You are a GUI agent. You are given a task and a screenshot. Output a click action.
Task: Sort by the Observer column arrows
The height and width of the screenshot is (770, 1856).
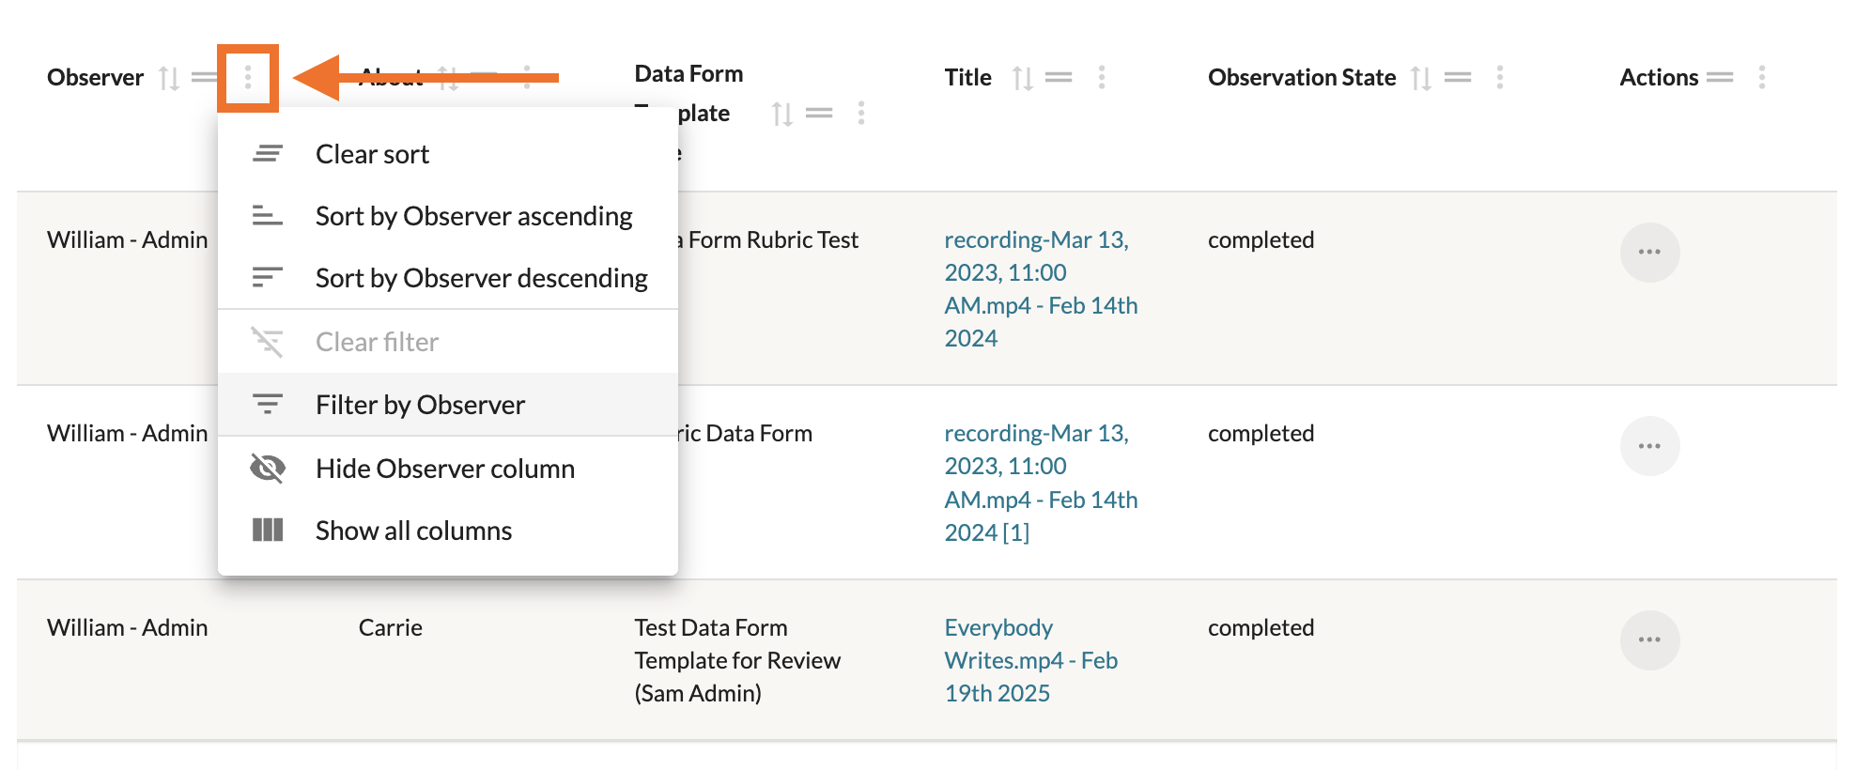(x=169, y=78)
